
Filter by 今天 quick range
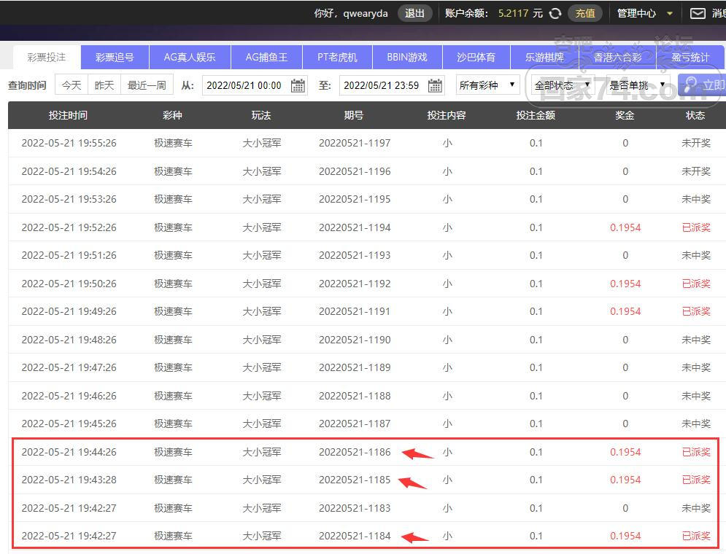point(72,85)
